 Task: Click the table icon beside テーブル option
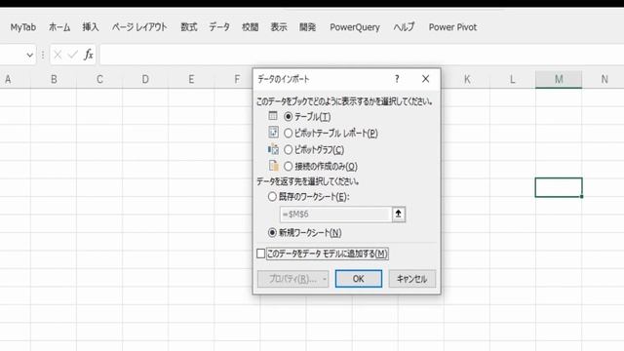click(x=273, y=116)
